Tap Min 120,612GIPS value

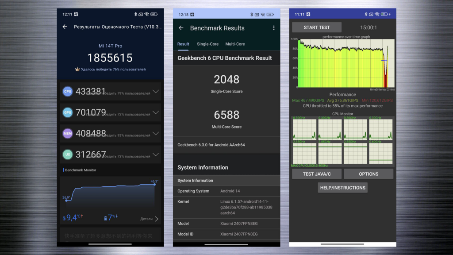[x=377, y=100]
